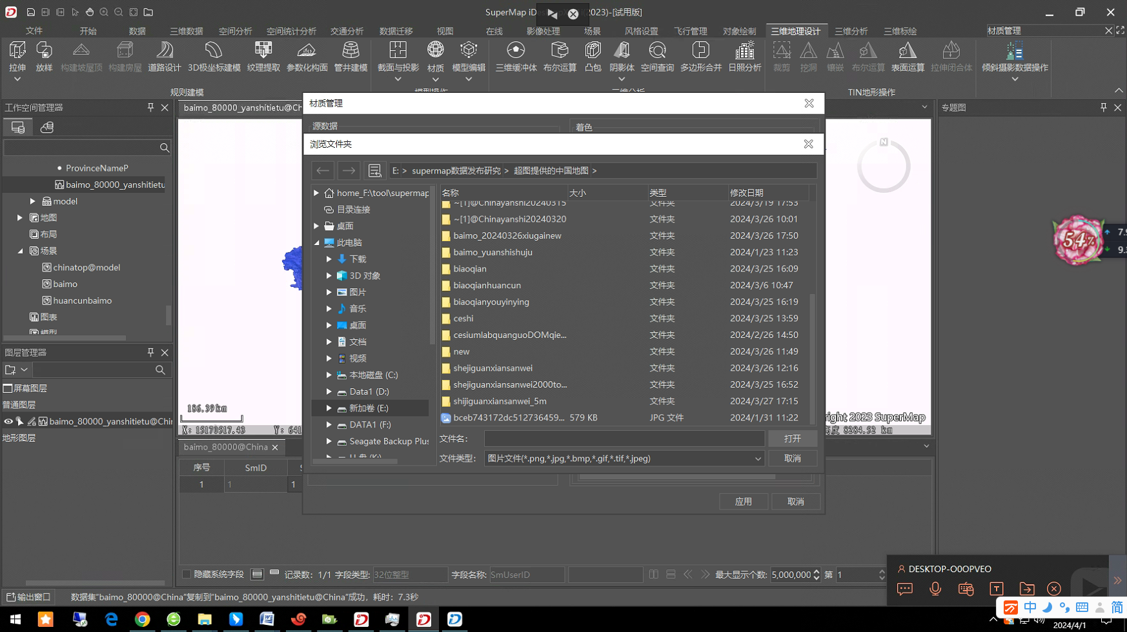Open the 文件类型 dropdown
This screenshot has height=632, width=1127.
click(758, 459)
